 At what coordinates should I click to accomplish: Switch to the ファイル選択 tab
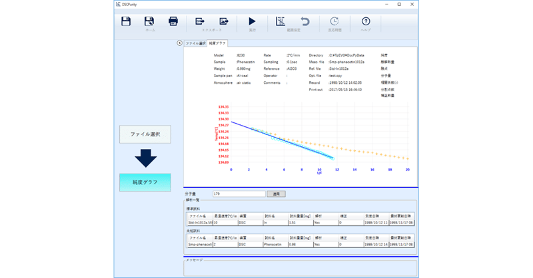195,43
